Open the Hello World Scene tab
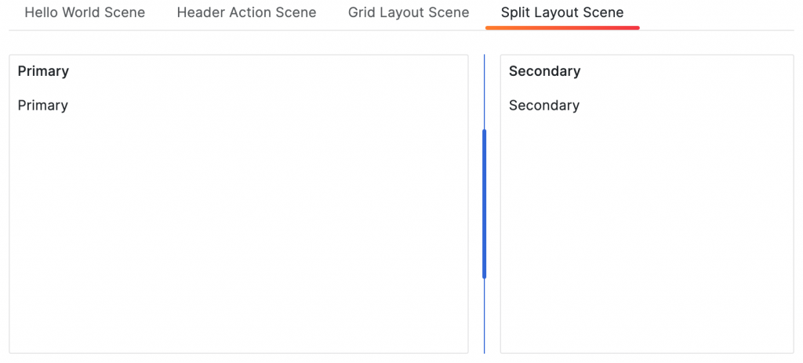Image resolution: width=803 pixels, height=363 pixels. (85, 13)
